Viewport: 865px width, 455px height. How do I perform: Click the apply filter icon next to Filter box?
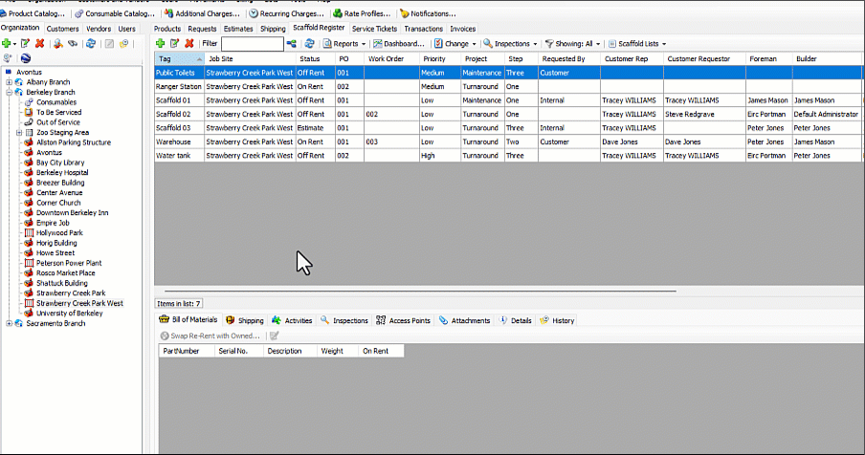pyautogui.click(x=291, y=44)
